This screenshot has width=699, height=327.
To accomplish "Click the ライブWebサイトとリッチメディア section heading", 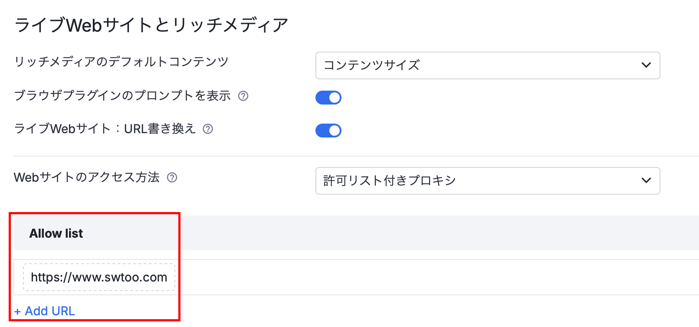I will coord(151,25).
